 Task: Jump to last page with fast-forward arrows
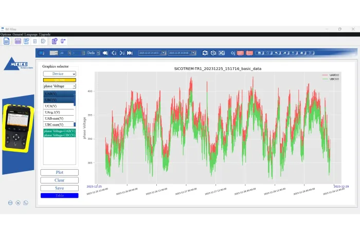click(x=130, y=53)
